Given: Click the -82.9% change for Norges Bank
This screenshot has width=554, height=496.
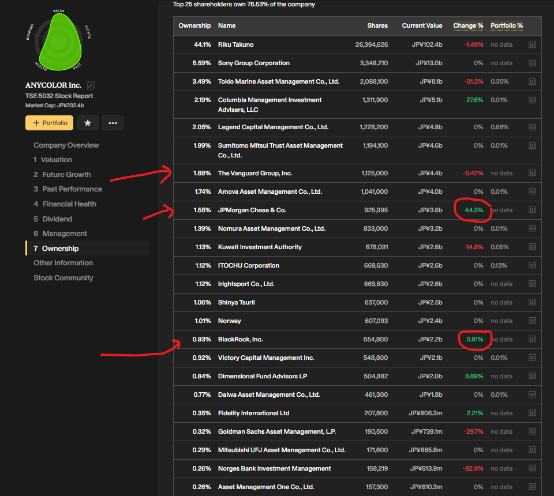Looking at the screenshot, I should (x=473, y=468).
